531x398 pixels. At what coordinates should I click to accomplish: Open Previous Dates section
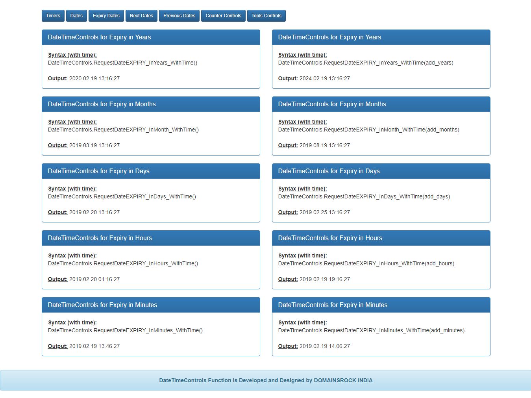[x=179, y=16]
